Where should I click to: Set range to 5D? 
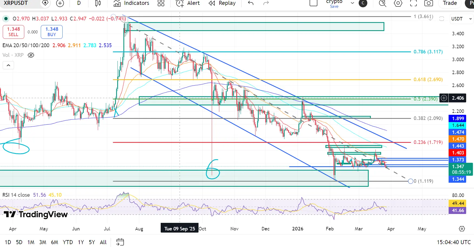(19, 242)
